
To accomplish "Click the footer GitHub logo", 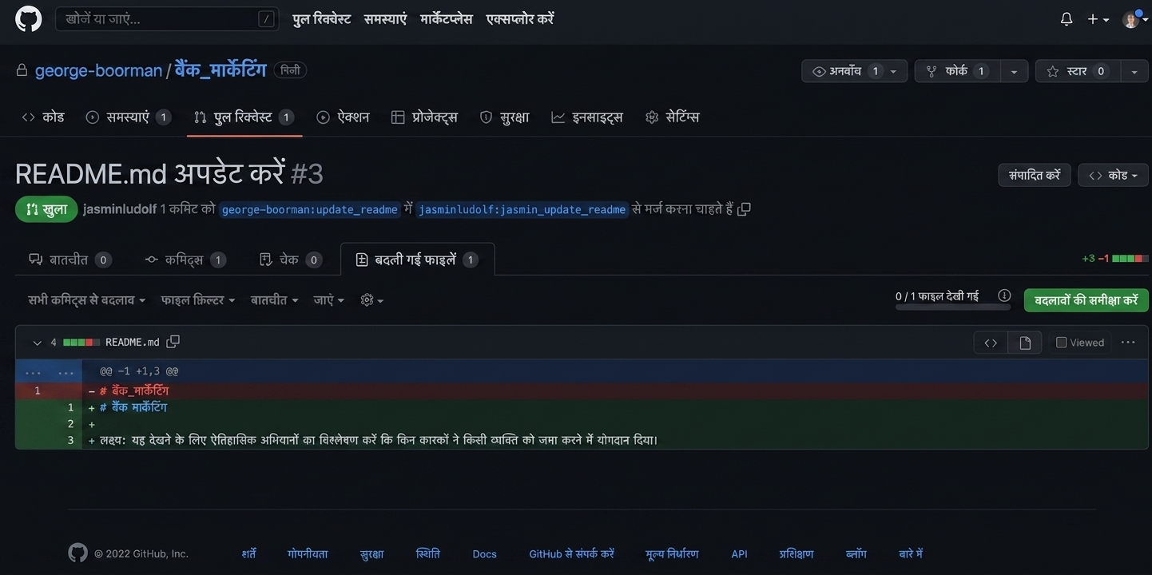I will [77, 553].
